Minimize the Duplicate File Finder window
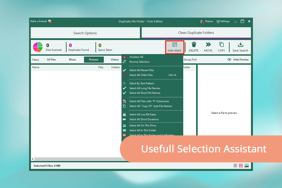Viewport: 282px width, 188px height. [x=236, y=21]
